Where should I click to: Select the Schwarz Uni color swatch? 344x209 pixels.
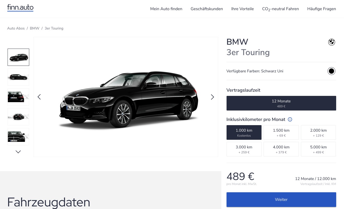(331, 71)
